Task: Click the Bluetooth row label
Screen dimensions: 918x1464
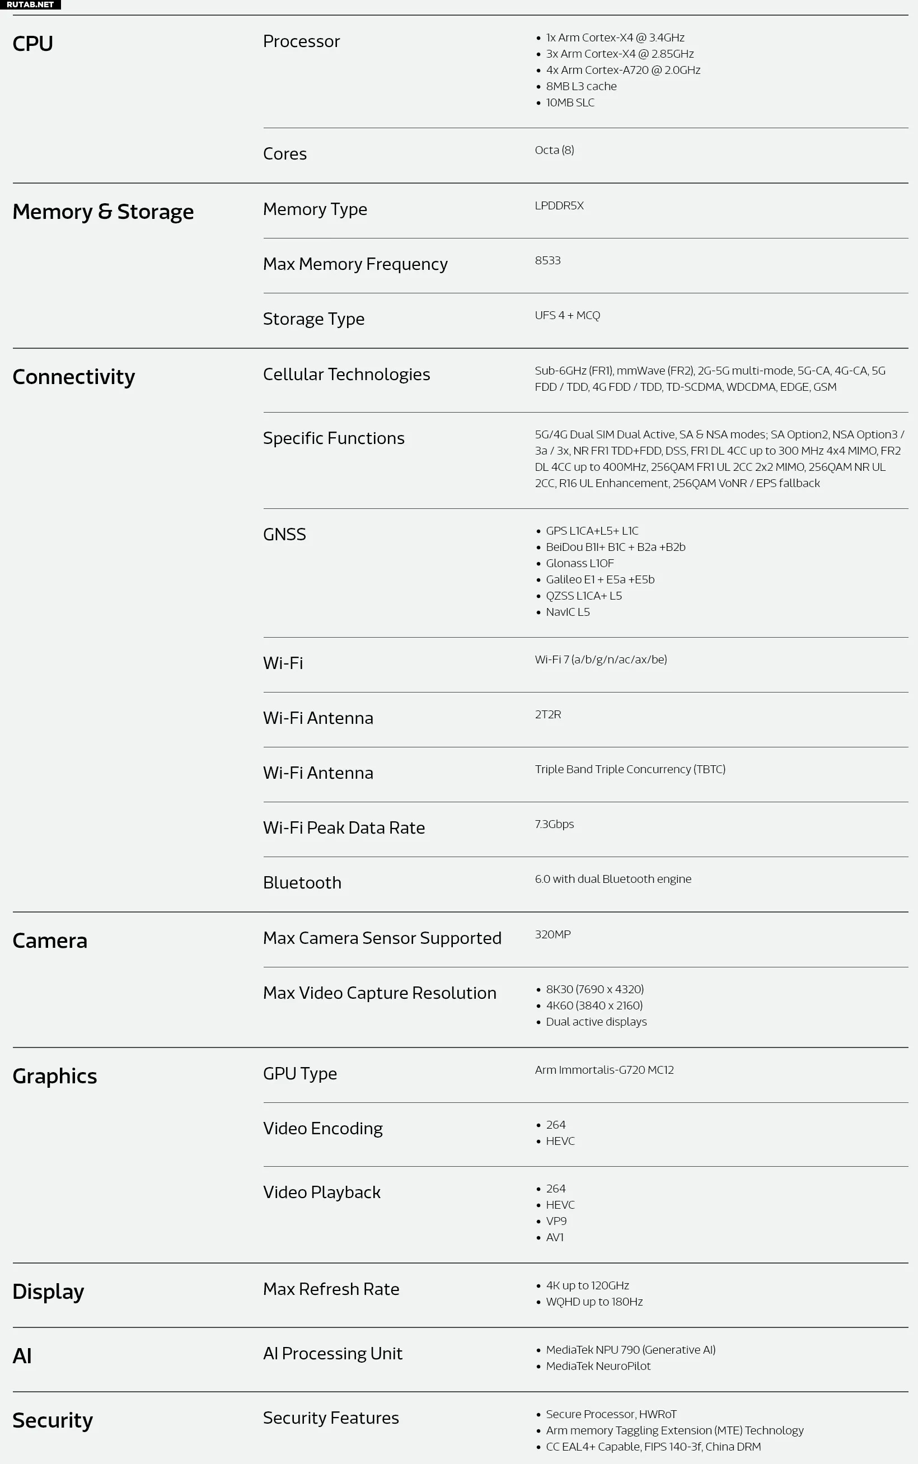Action: click(x=302, y=882)
